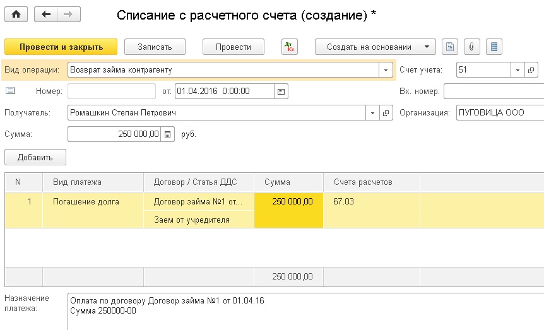Viewport: 544px width, 330px height.
Task: Open the document report icon
Action: pyautogui.click(x=449, y=47)
